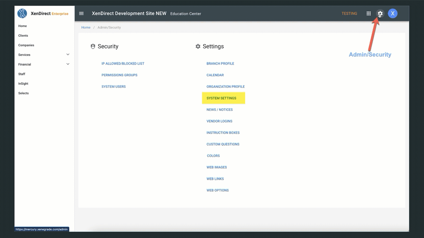Open Companies in sidebar
The image size is (424, 238).
pos(26,45)
